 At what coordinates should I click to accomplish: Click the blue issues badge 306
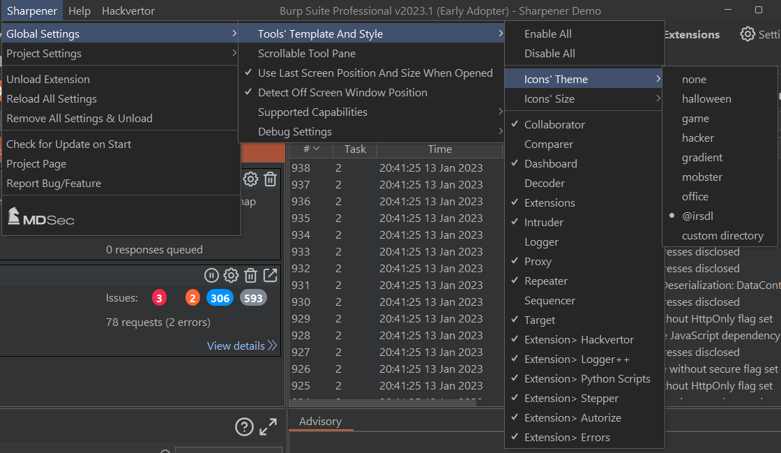pos(220,298)
